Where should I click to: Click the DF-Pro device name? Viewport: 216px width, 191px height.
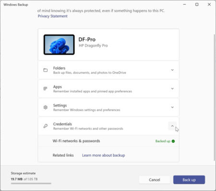point(87,39)
